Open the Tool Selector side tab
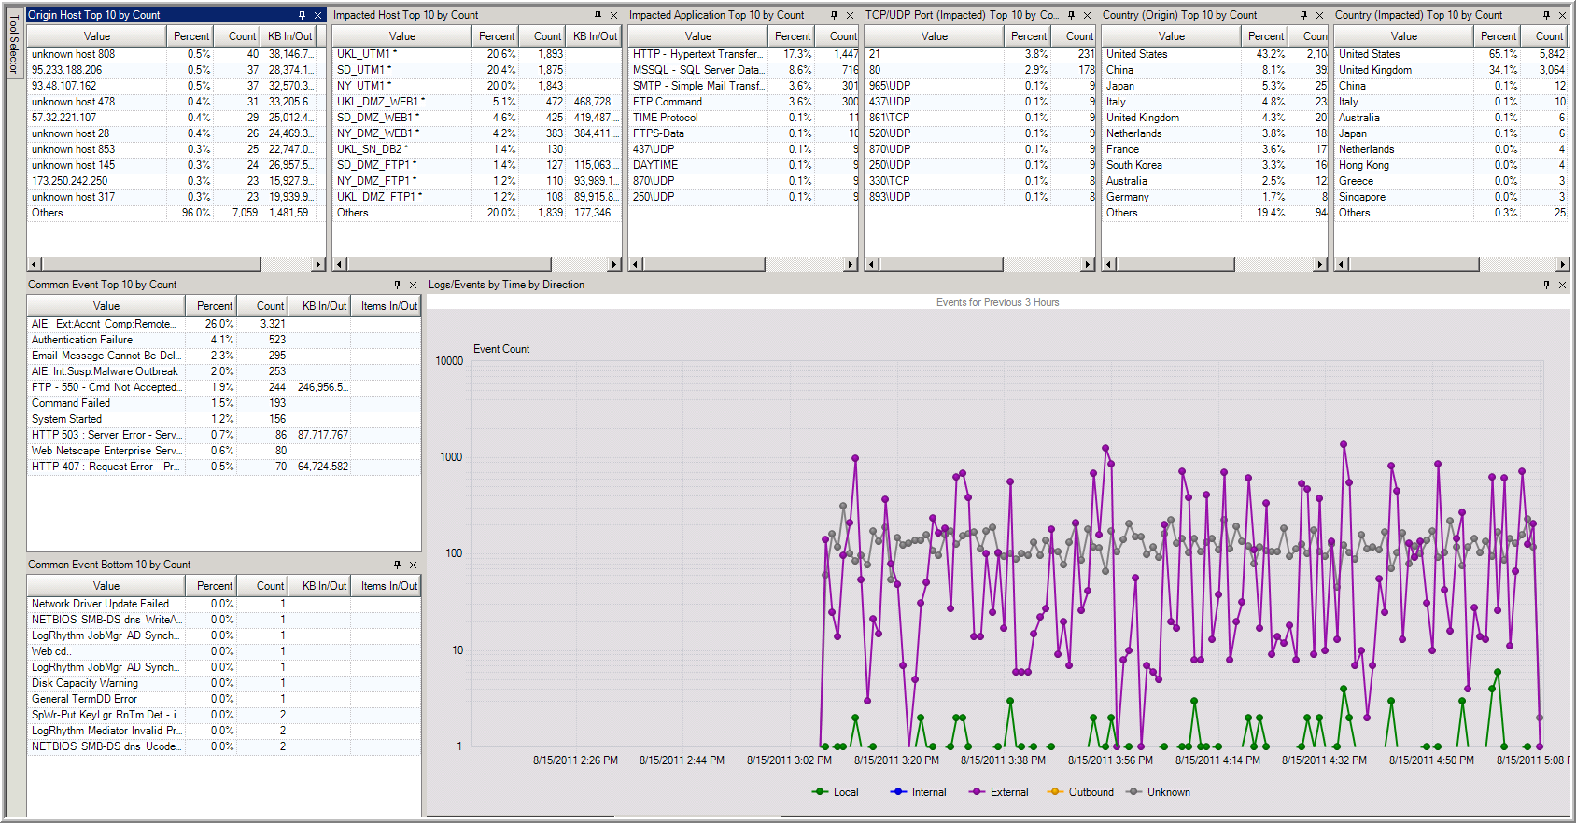The height and width of the screenshot is (823, 1576). (x=13, y=44)
